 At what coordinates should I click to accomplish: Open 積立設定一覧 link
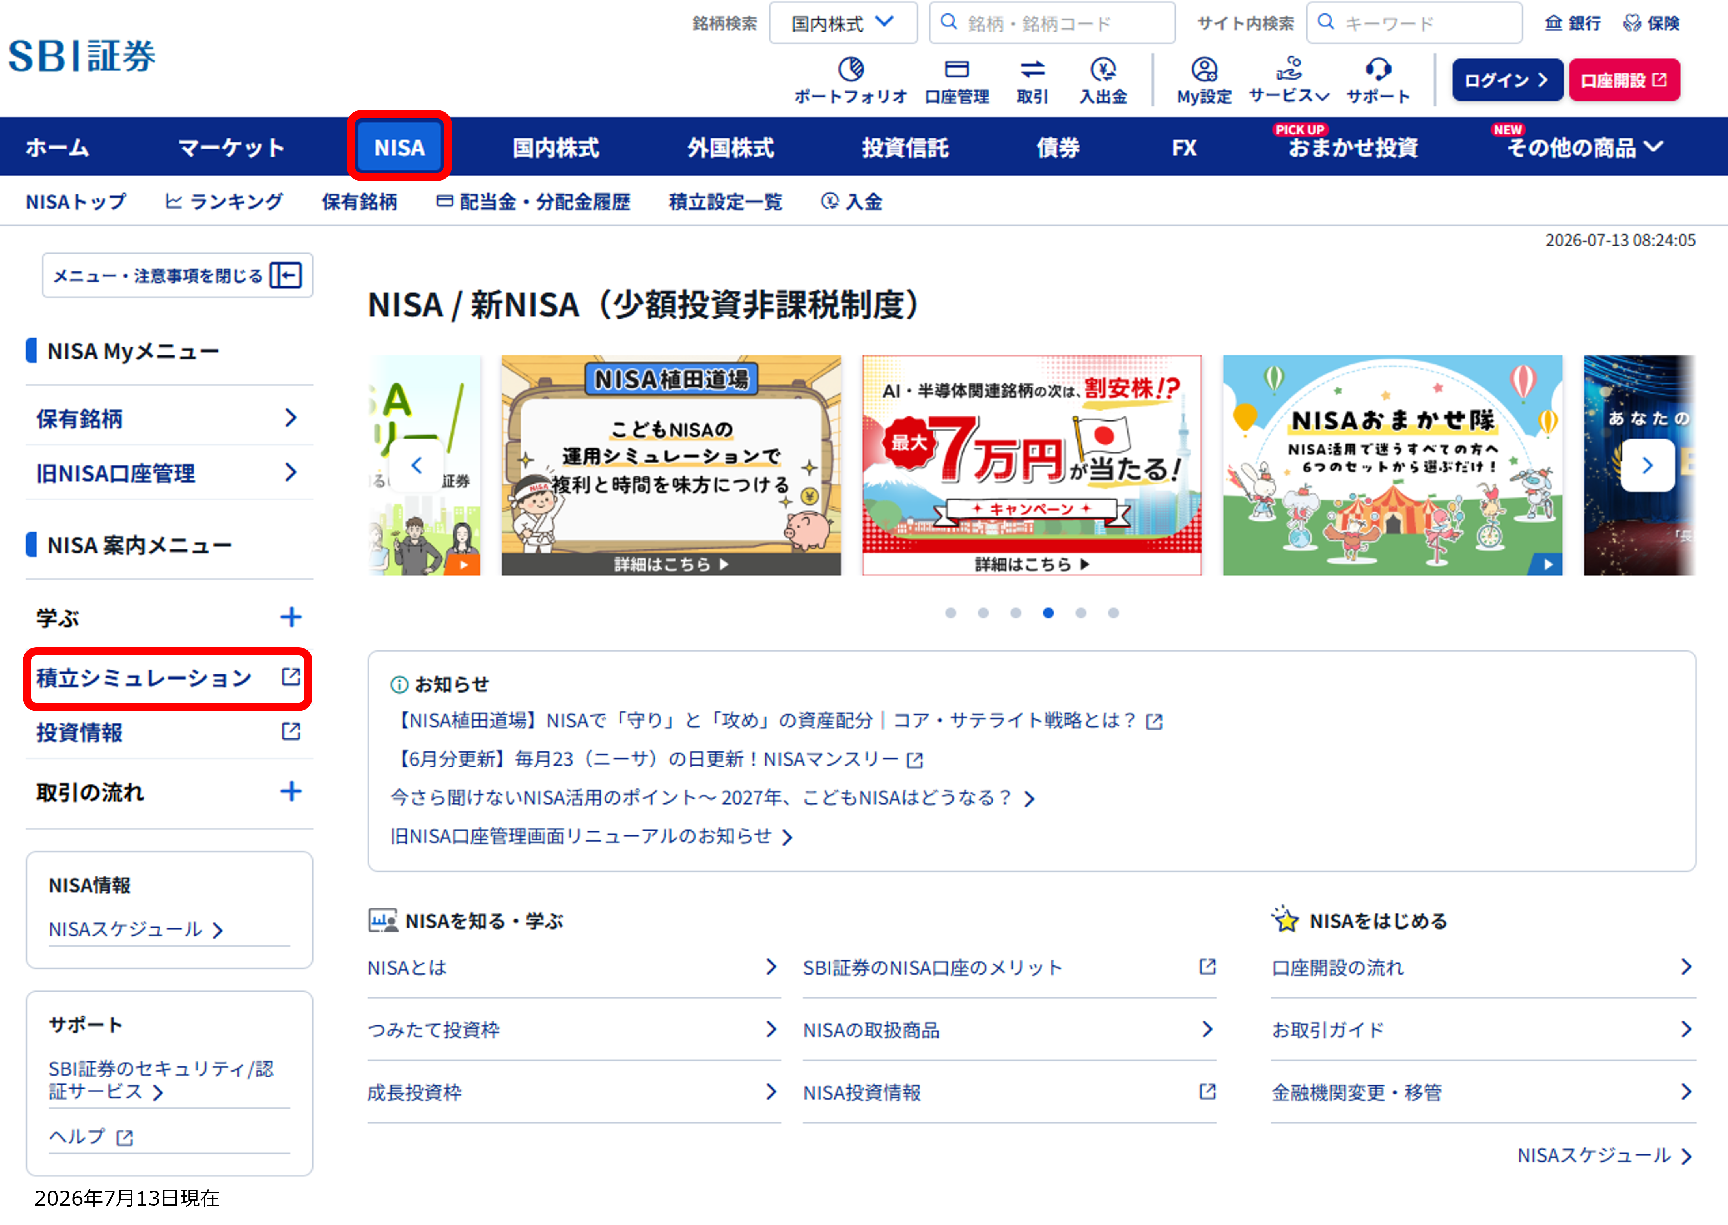725,202
